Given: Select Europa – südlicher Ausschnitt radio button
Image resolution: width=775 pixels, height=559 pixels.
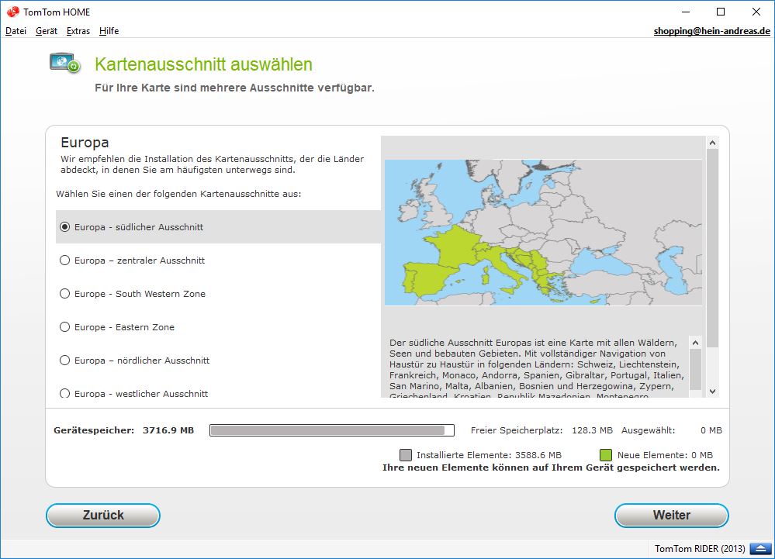Looking at the screenshot, I should click(x=65, y=227).
